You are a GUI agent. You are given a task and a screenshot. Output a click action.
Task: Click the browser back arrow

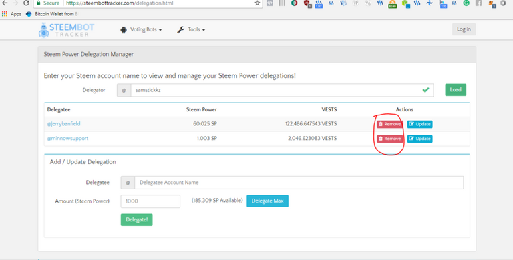point(5,3)
